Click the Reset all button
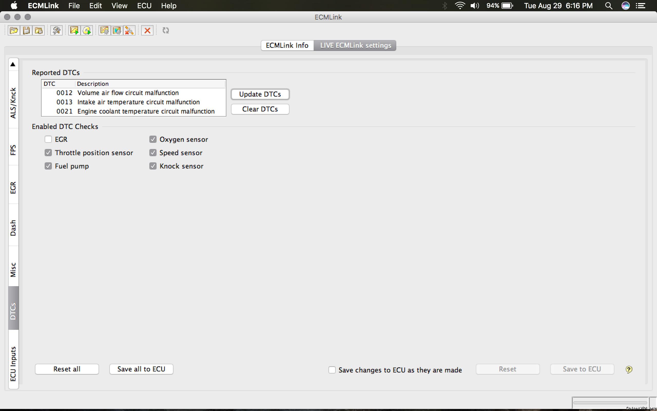This screenshot has width=657, height=411. click(67, 369)
